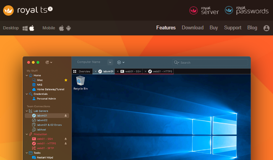Click the Restart httpd task icon

click(34, 158)
